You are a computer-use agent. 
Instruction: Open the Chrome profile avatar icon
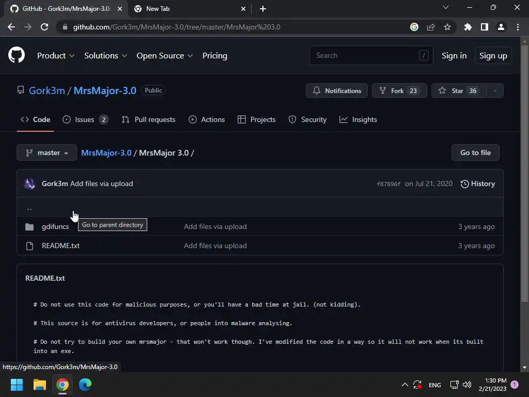click(501, 27)
